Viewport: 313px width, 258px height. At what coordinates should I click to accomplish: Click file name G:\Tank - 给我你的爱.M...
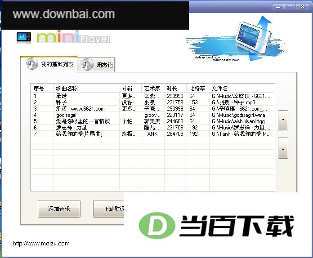(x=241, y=133)
